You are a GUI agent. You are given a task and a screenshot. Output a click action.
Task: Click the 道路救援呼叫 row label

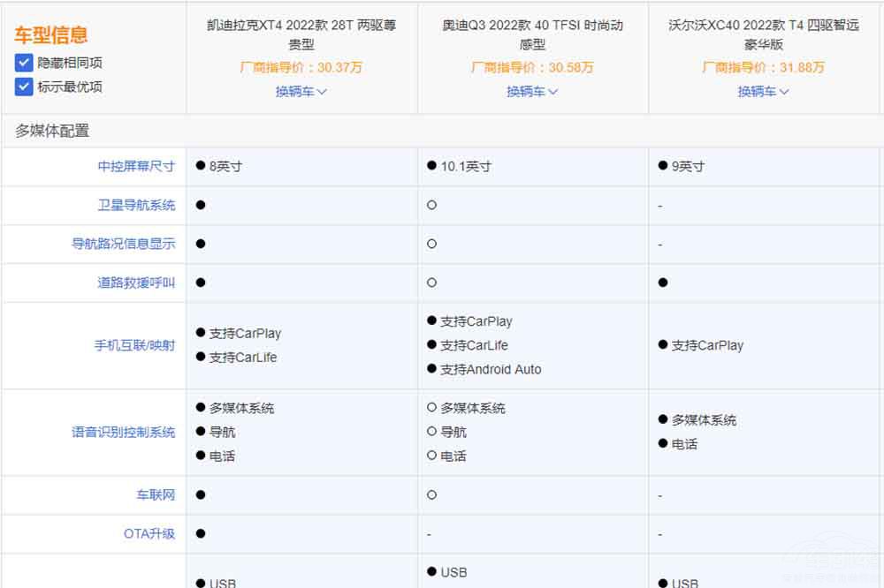(136, 283)
